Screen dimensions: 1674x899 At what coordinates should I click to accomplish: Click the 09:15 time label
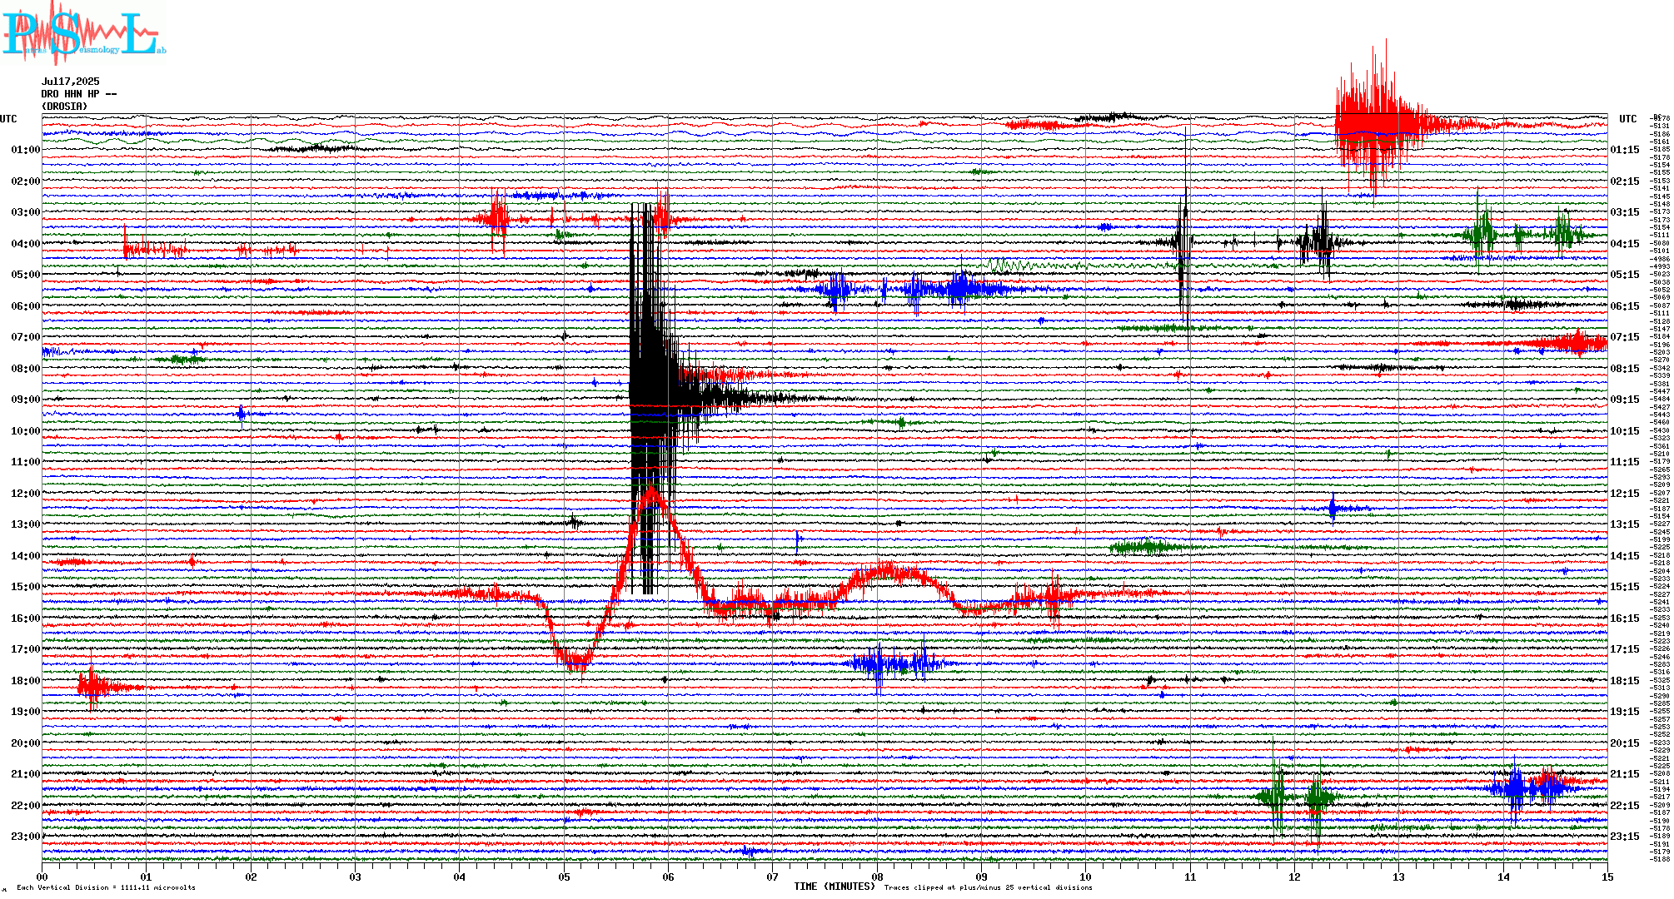tap(1625, 400)
